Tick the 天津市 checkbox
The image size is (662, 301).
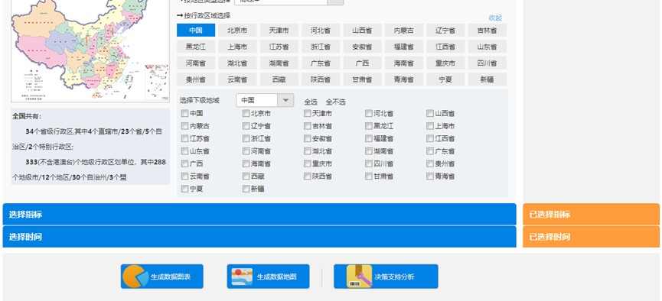coord(308,113)
